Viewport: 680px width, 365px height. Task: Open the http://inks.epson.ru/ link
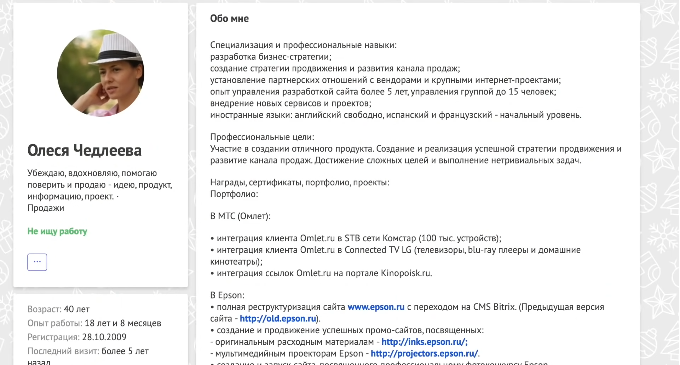coord(425,342)
